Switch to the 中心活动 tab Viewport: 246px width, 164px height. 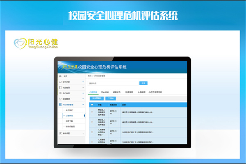coord(106,92)
